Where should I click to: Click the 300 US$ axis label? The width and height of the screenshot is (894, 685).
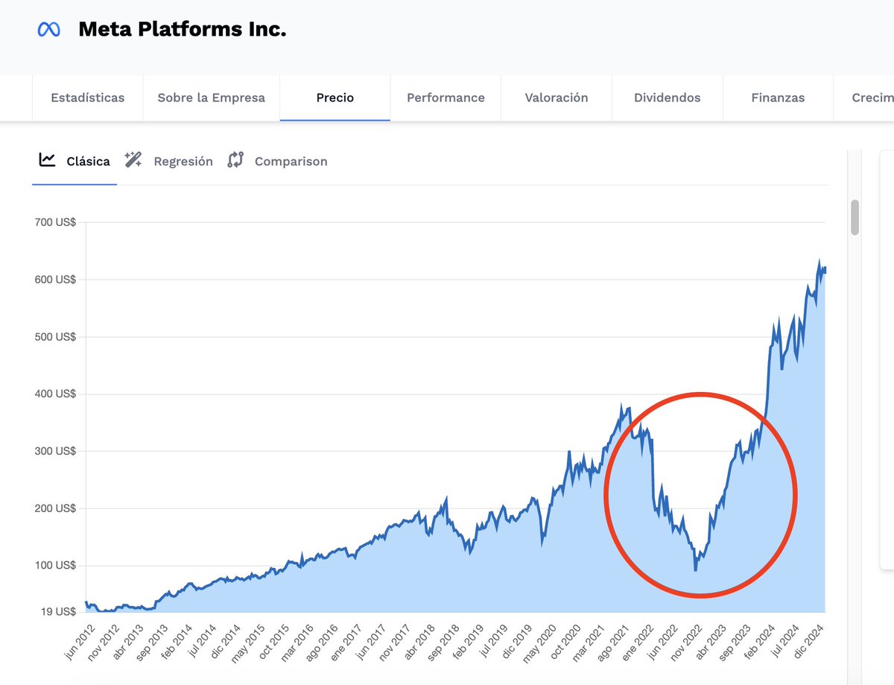(55, 451)
